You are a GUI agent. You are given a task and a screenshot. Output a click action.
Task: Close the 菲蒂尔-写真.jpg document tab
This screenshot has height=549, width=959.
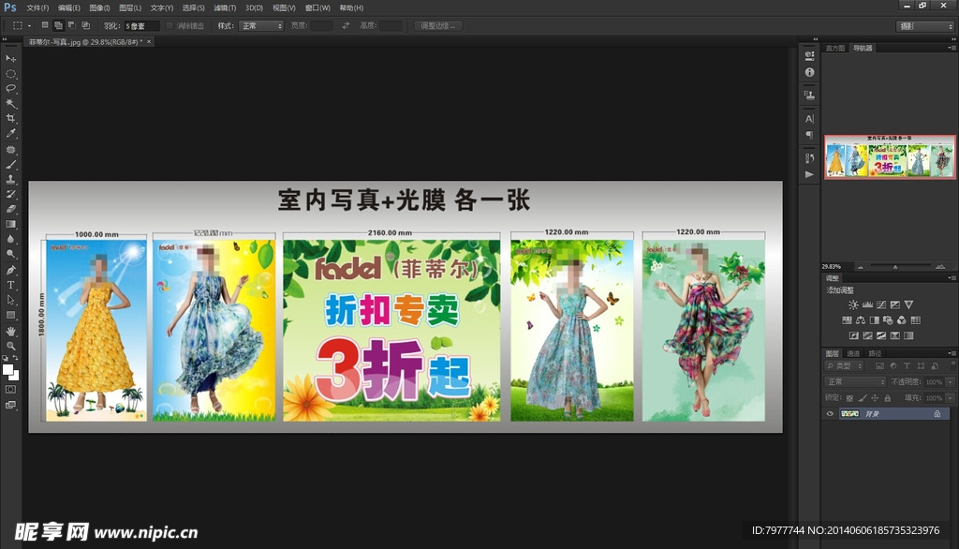(x=150, y=42)
